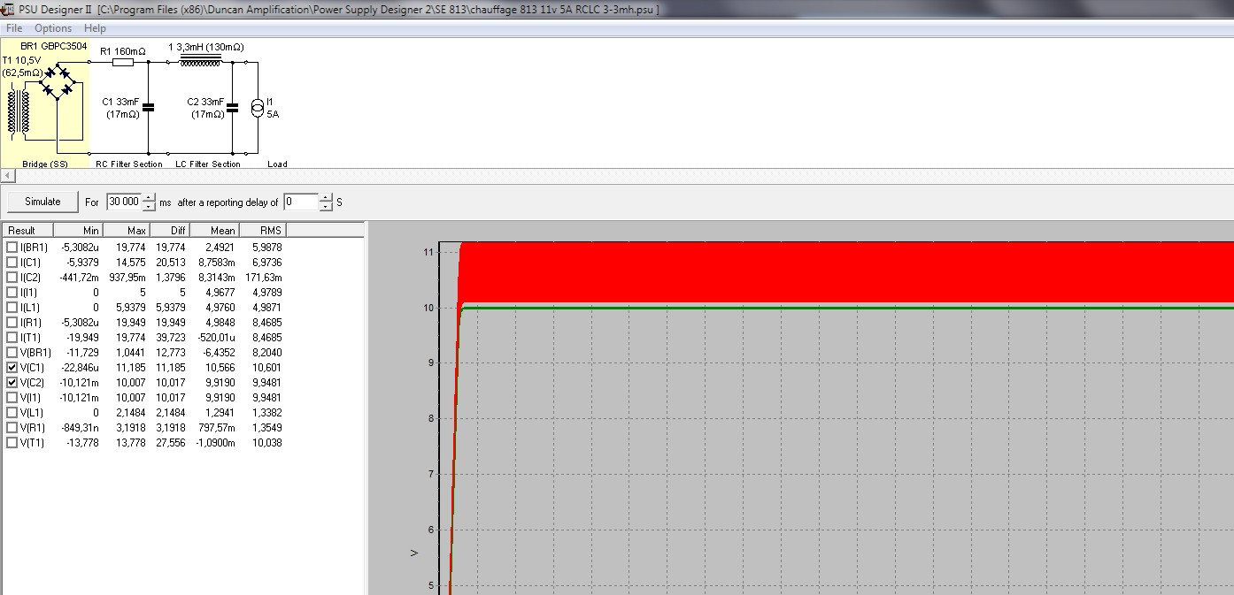Toggle the I(T1) result checkbox
The width and height of the screenshot is (1234, 595).
(12, 338)
